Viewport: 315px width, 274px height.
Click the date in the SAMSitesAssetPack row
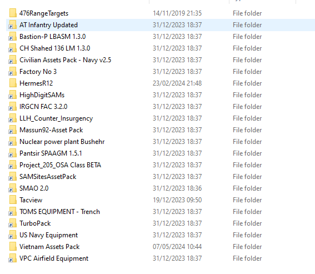click(177, 177)
